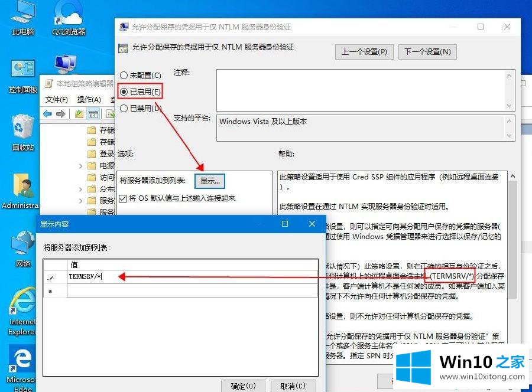Select 已启用(E) radio option
532x392 pixels.
(141, 92)
